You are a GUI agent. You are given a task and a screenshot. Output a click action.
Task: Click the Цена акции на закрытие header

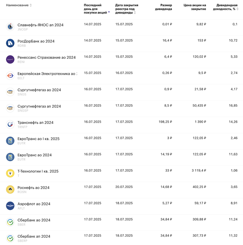tap(195, 7)
